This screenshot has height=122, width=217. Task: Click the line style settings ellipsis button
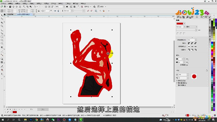pos(199,30)
